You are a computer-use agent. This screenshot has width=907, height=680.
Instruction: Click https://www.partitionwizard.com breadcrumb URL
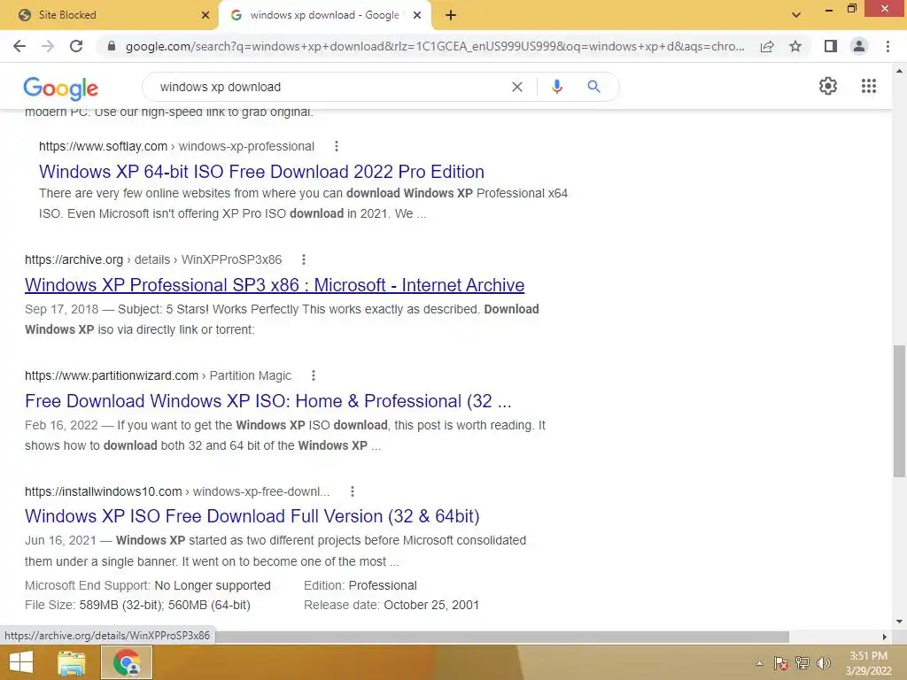[x=112, y=375]
